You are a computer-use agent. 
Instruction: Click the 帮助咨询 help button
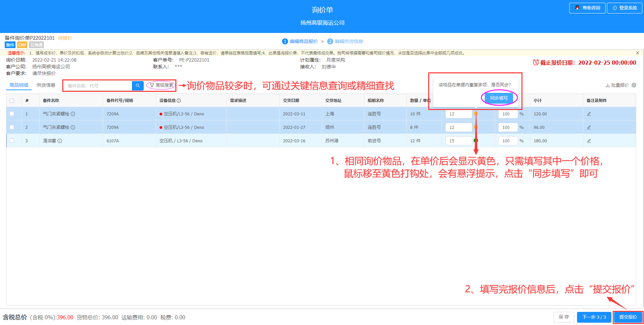coord(587,8)
